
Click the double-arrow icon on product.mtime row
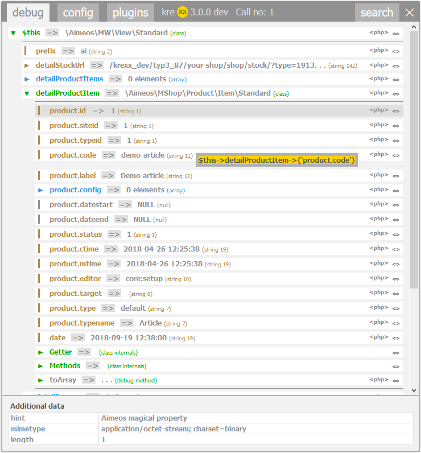(x=396, y=264)
